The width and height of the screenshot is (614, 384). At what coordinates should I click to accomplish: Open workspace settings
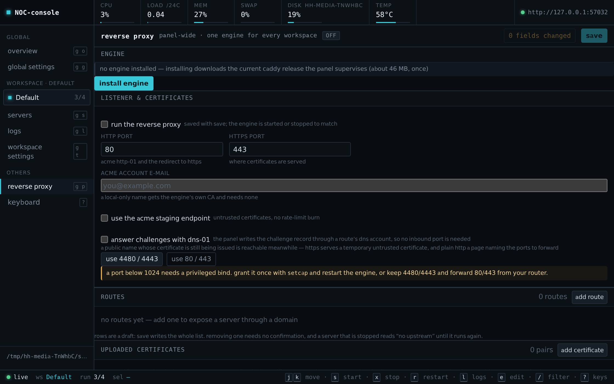point(47,151)
